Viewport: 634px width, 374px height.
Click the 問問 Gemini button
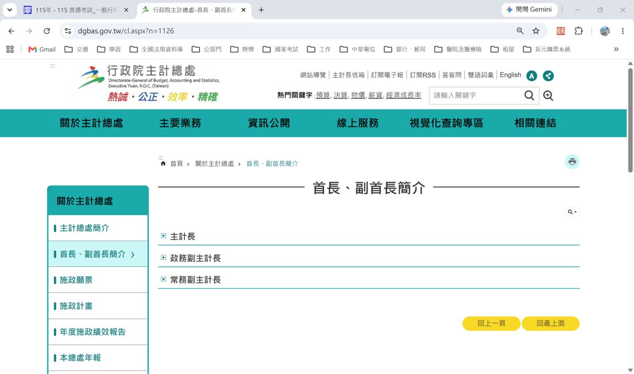(529, 10)
